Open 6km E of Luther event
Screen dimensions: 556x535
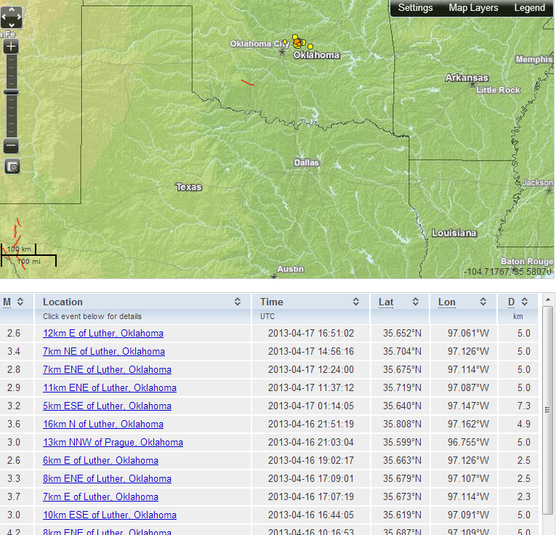101,460
